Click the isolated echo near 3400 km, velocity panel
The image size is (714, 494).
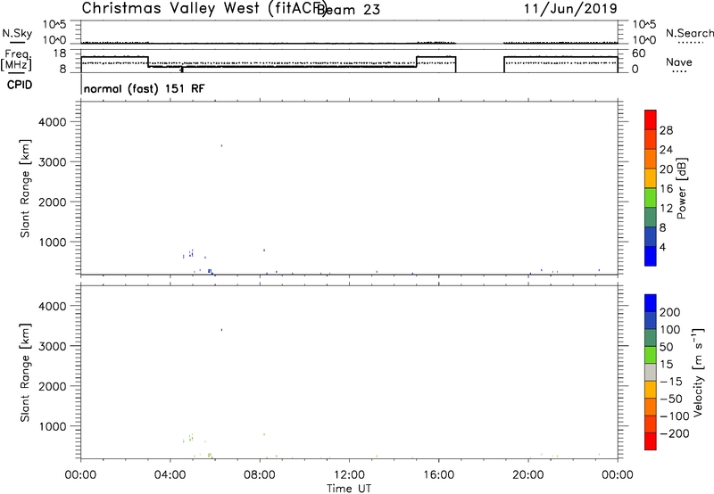[x=221, y=330]
